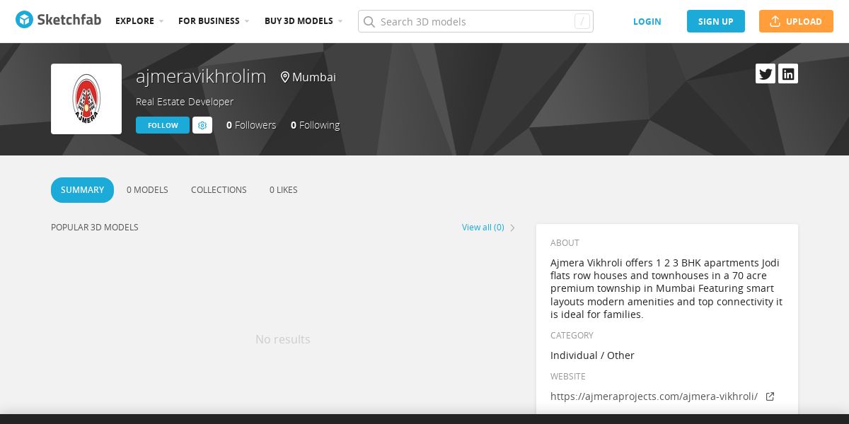849x424 pixels.
Task: Open the 0 Followers list
Action: pos(251,125)
